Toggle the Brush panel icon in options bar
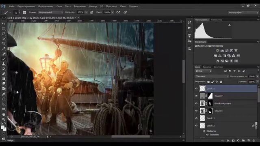The height and width of the screenshot is (146, 260). point(24,12)
